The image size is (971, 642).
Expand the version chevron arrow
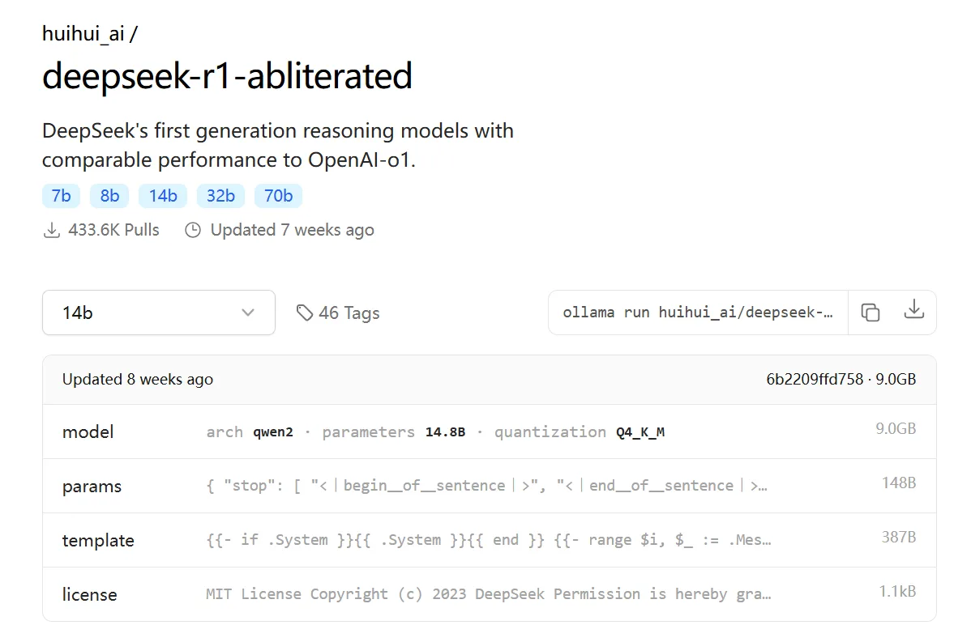(x=248, y=312)
